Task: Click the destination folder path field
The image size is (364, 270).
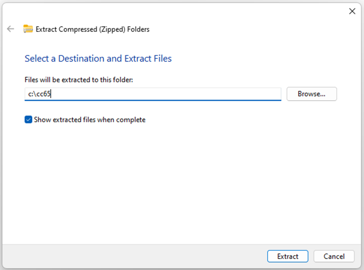Action: click(x=152, y=94)
